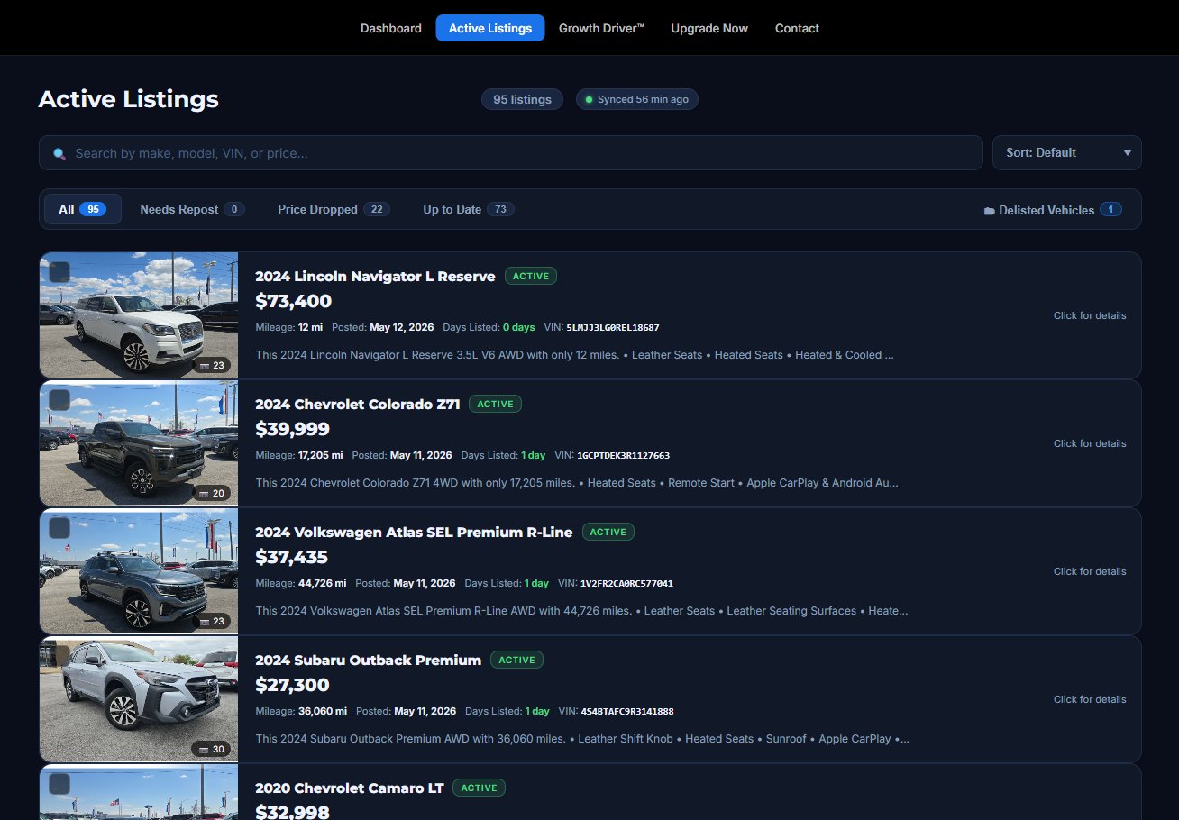The height and width of the screenshot is (820, 1179).
Task: Click VIN 1V2FR2CA0RC577041
Action: coord(627,583)
